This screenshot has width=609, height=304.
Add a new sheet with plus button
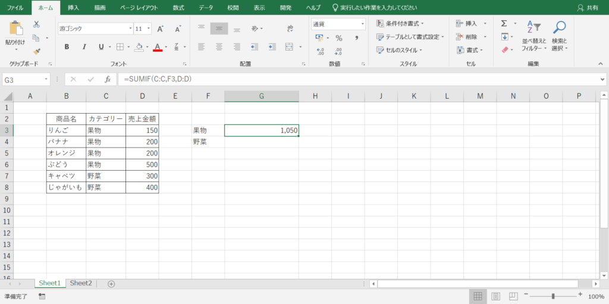(x=111, y=284)
